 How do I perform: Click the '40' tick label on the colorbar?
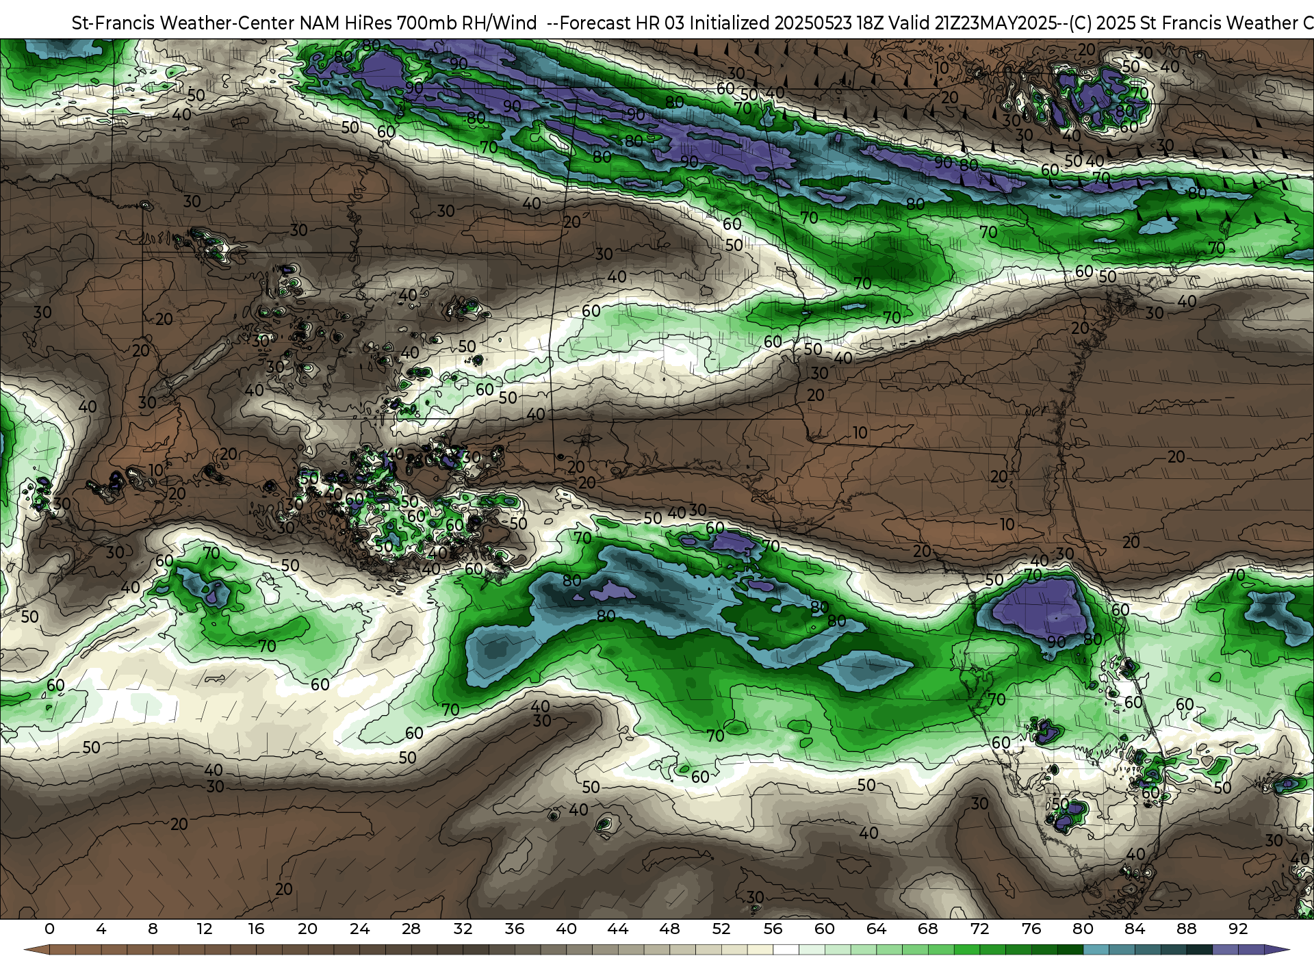point(566,929)
